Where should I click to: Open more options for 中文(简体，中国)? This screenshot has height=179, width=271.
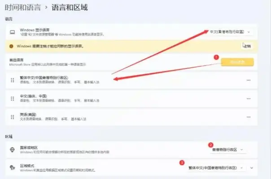coord(249,98)
